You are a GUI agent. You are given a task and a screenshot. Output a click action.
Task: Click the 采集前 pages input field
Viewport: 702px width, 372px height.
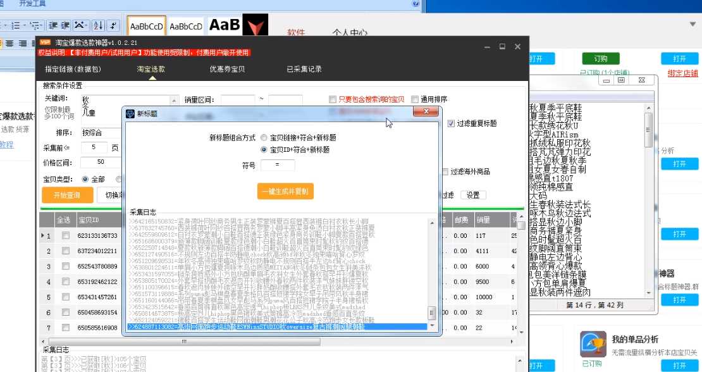(x=94, y=147)
